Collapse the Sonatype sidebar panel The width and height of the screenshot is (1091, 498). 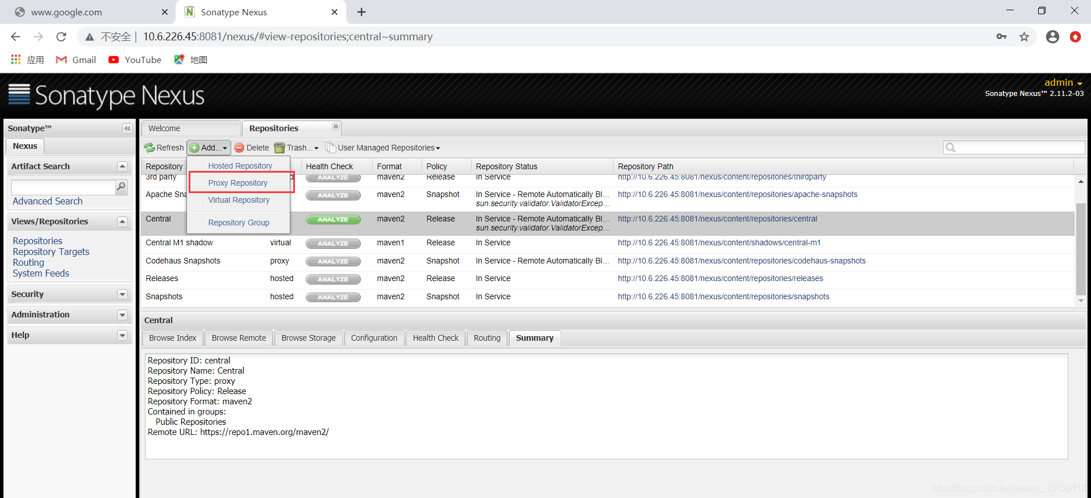tap(127, 128)
